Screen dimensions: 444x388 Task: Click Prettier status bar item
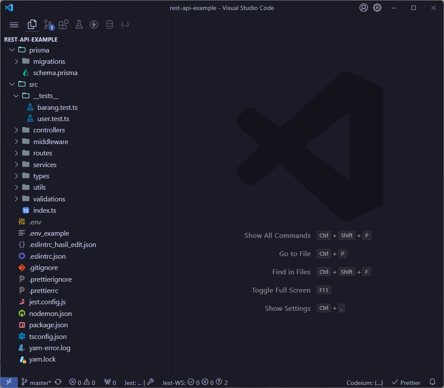(x=406, y=383)
